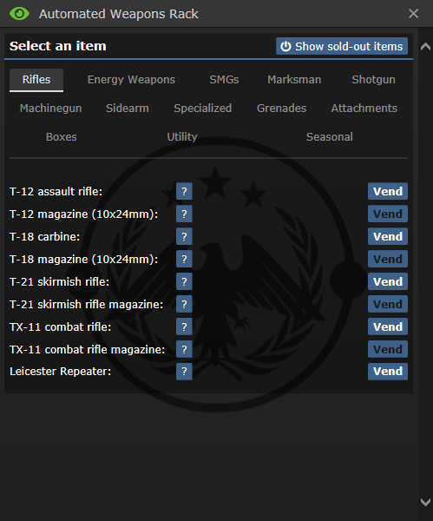The width and height of the screenshot is (433, 521).
Task: Open info for TX-11 combat rifle
Action: click(184, 326)
